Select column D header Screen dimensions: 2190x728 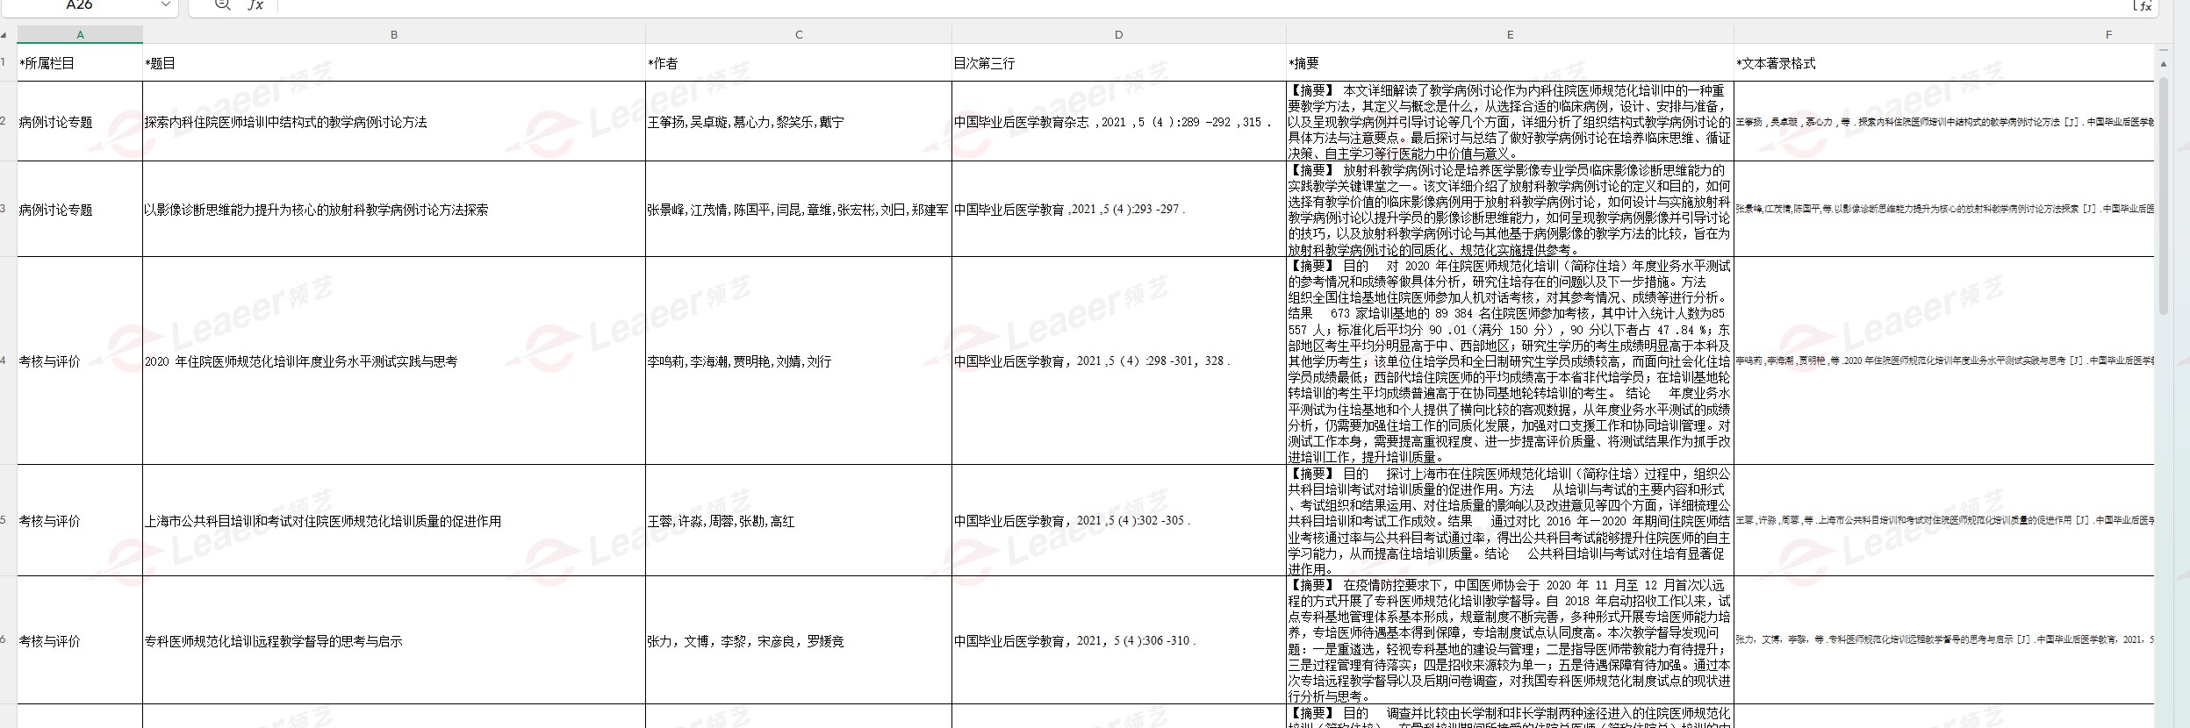1118,35
